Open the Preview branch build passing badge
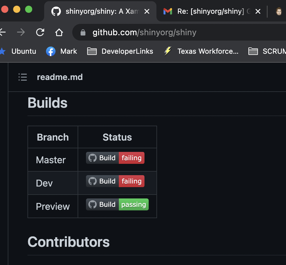The width and height of the screenshot is (286, 265). (117, 204)
